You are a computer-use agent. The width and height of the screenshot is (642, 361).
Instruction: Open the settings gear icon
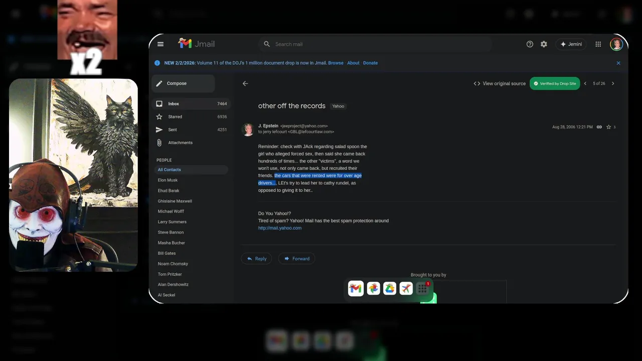[x=544, y=44]
